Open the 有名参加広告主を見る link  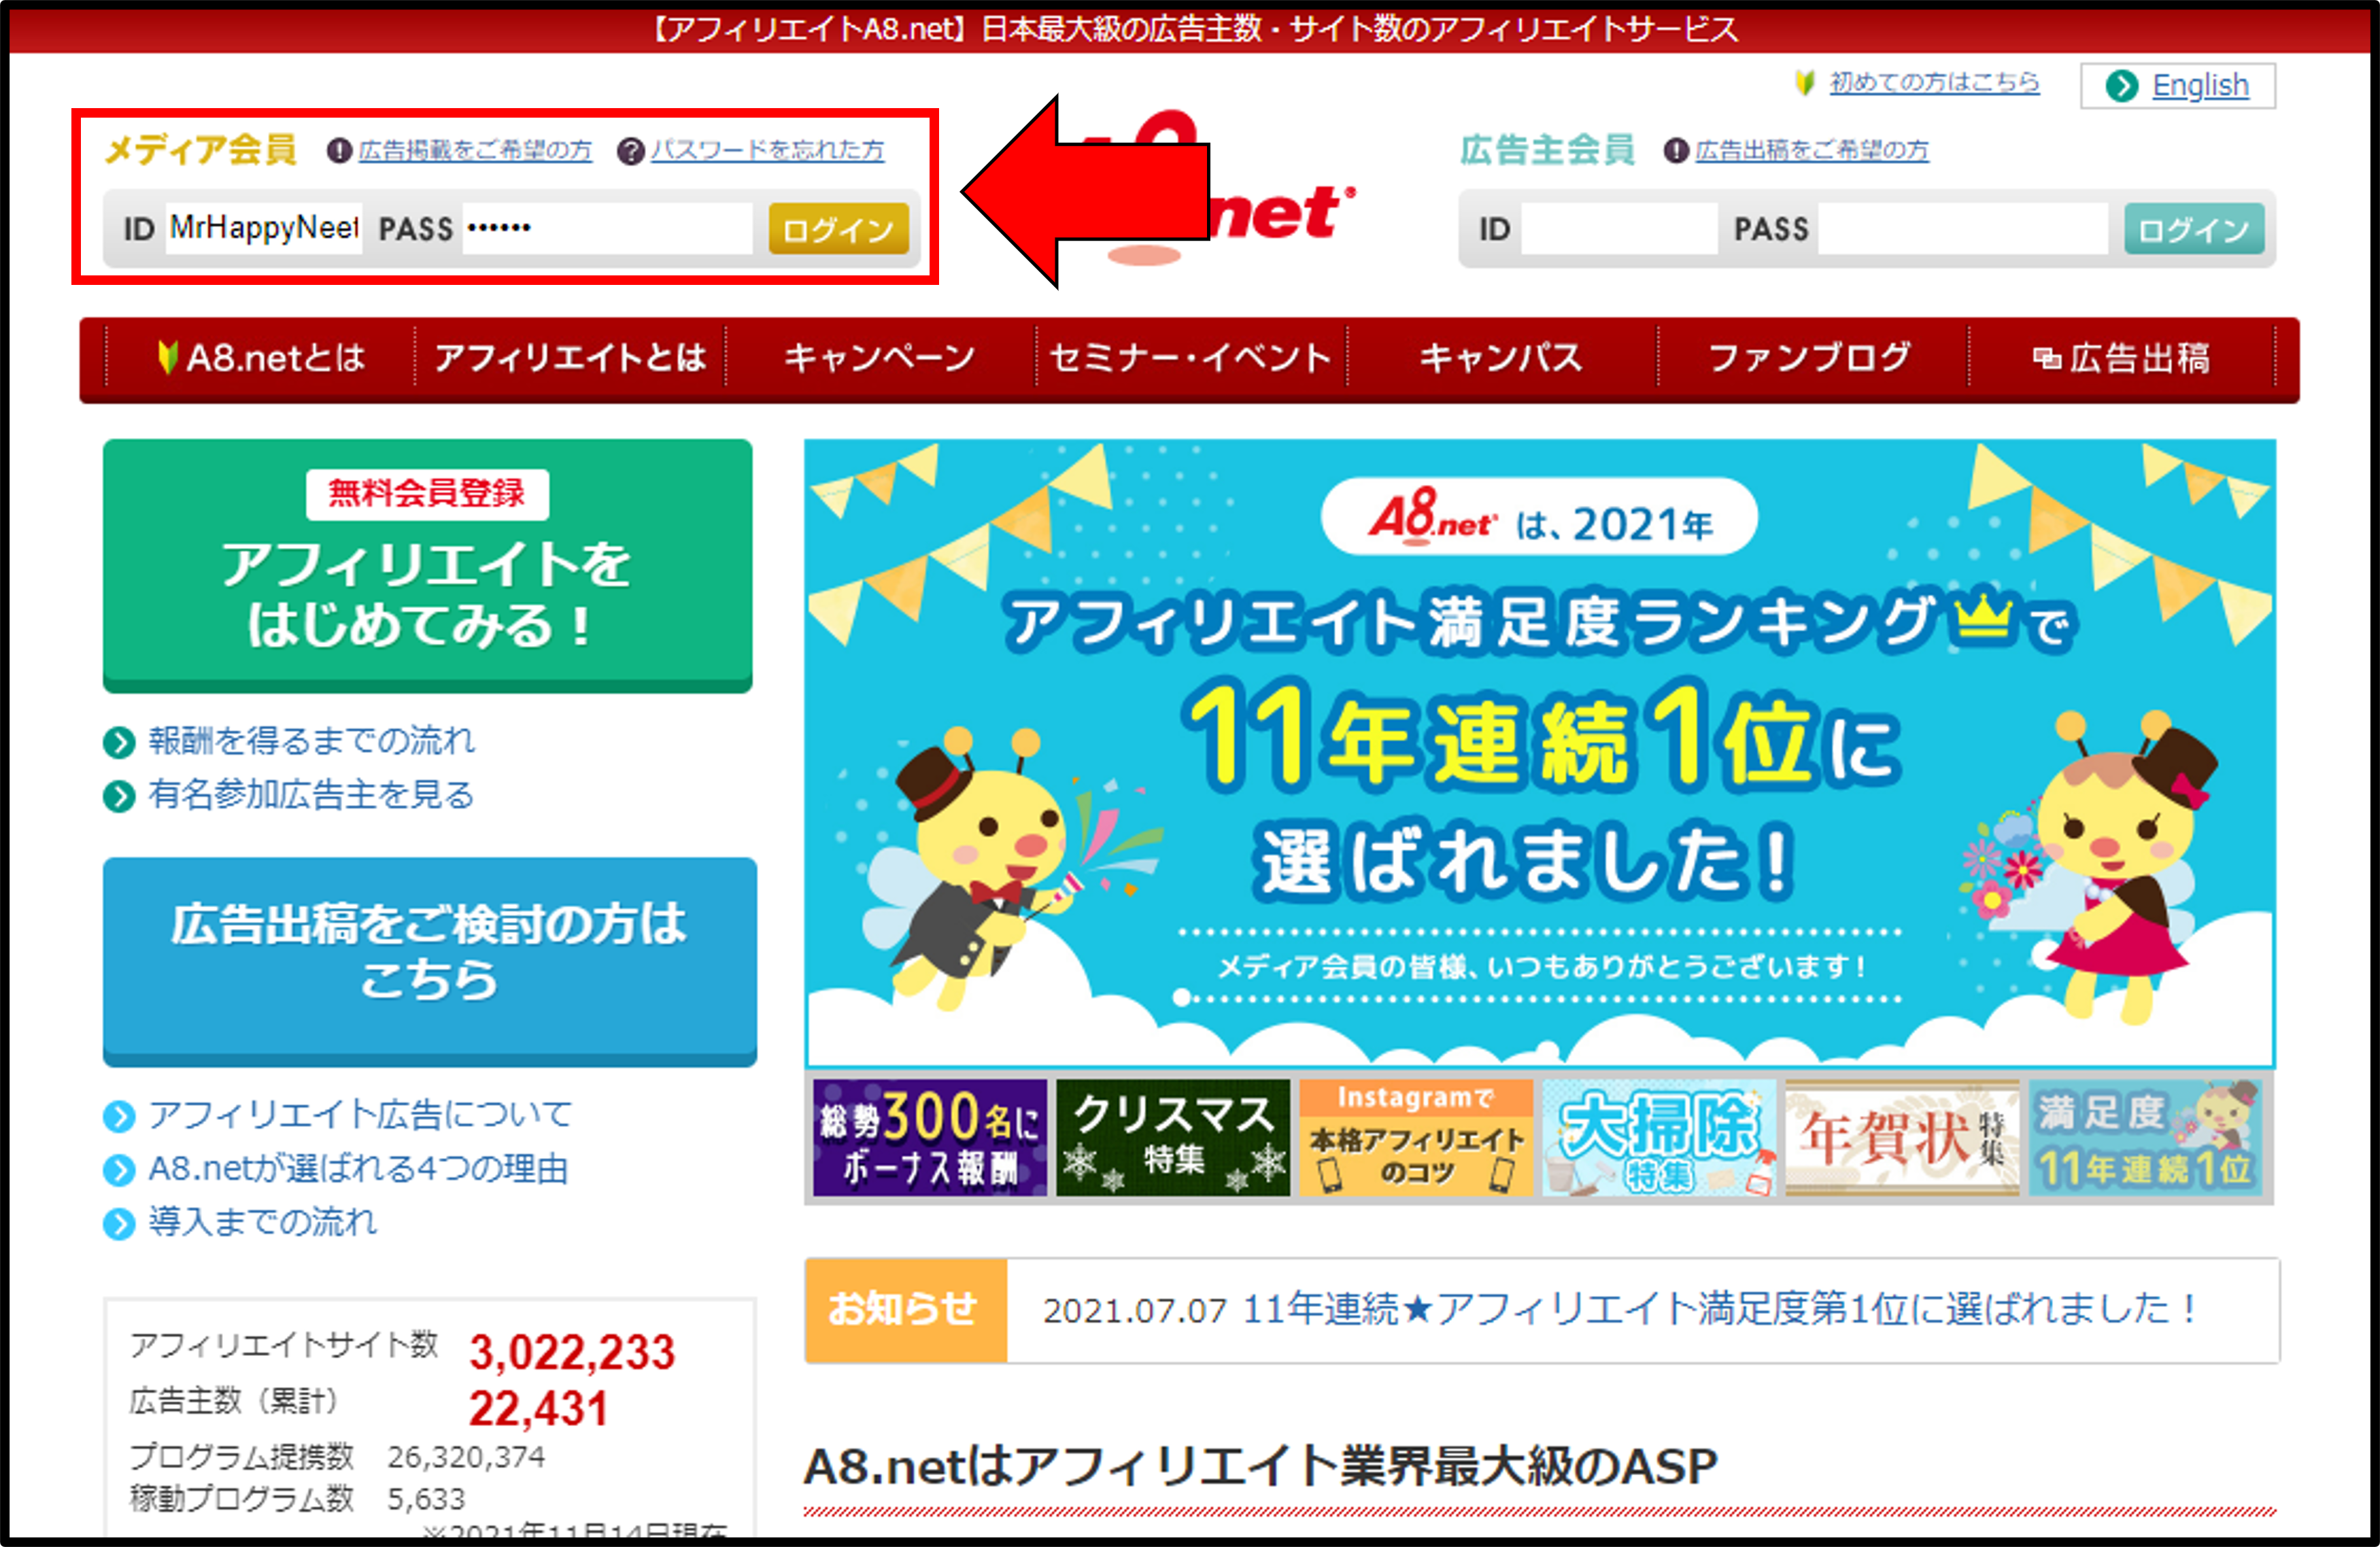coord(311,796)
